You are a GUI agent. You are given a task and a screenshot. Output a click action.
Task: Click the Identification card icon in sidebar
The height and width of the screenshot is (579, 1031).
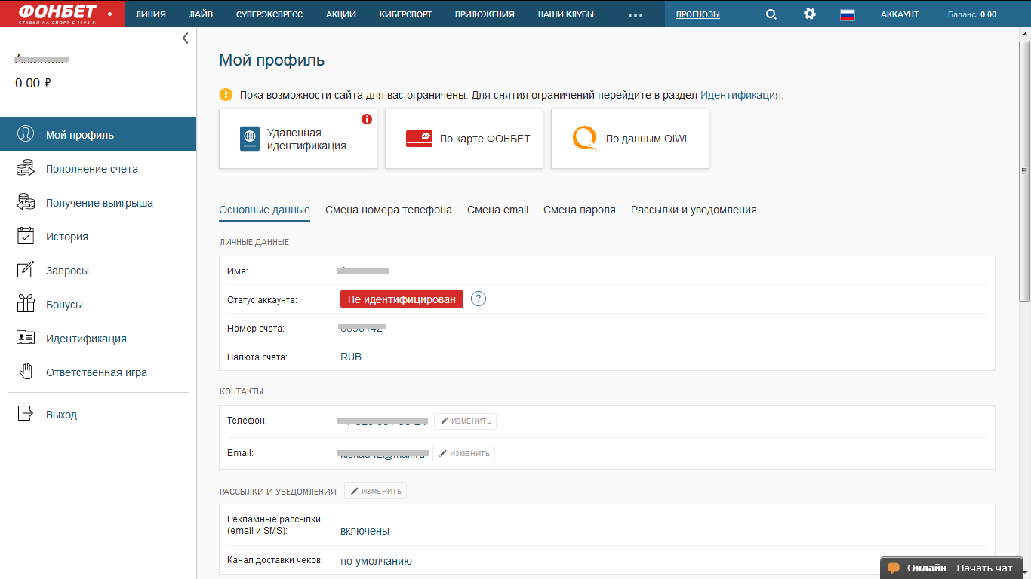click(x=26, y=338)
